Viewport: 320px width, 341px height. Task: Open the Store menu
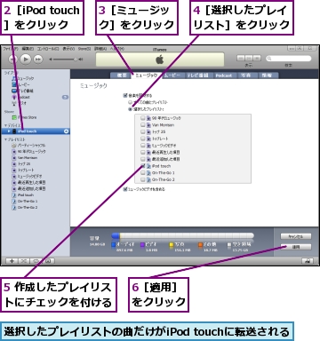pos(84,49)
